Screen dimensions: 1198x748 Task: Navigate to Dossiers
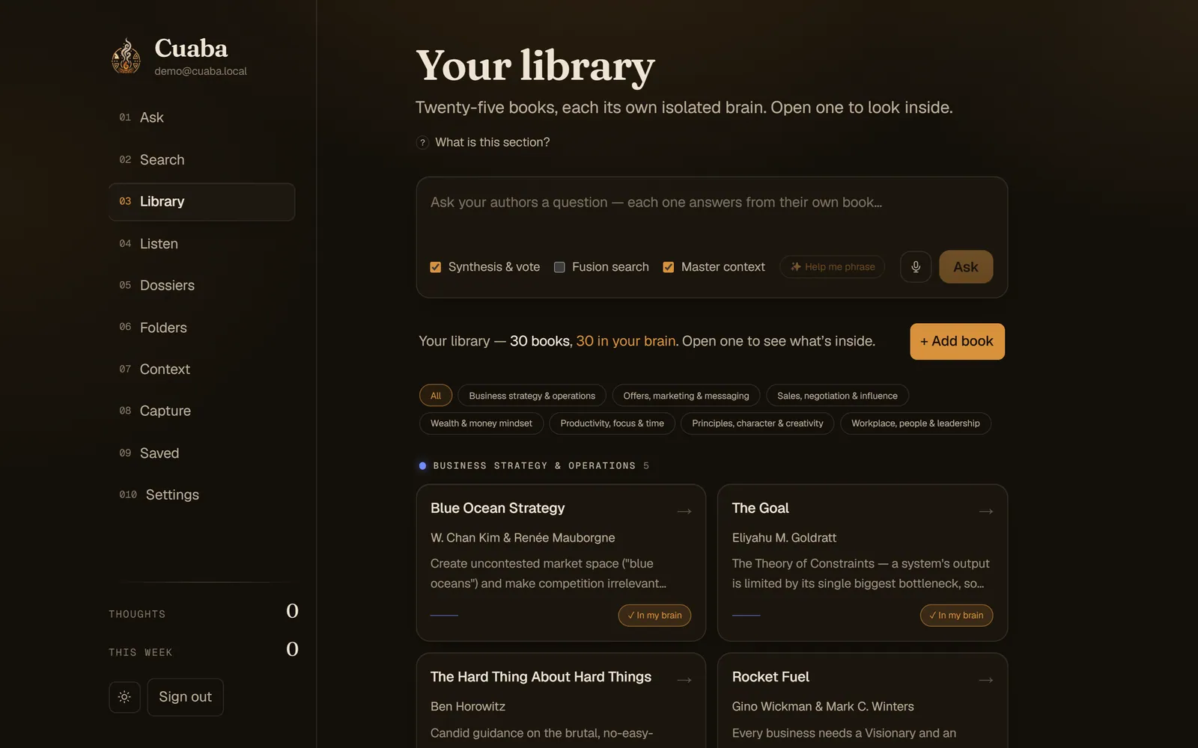[201, 286]
